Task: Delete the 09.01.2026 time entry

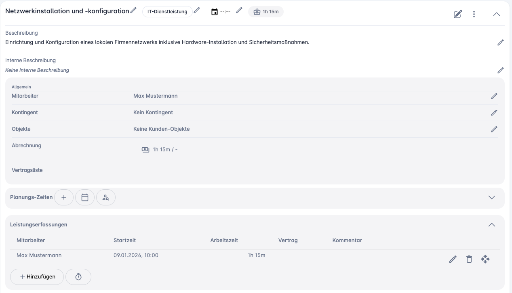Action: (x=469, y=259)
